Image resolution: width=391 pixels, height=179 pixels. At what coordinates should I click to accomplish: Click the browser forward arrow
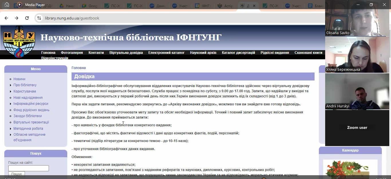tap(17, 18)
